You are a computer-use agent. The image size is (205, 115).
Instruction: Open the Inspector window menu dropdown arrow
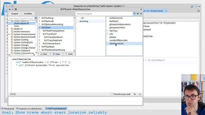(199, 6)
